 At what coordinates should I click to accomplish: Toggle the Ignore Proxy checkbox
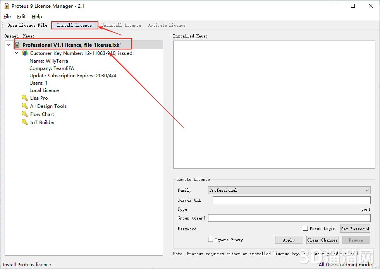[211, 240]
